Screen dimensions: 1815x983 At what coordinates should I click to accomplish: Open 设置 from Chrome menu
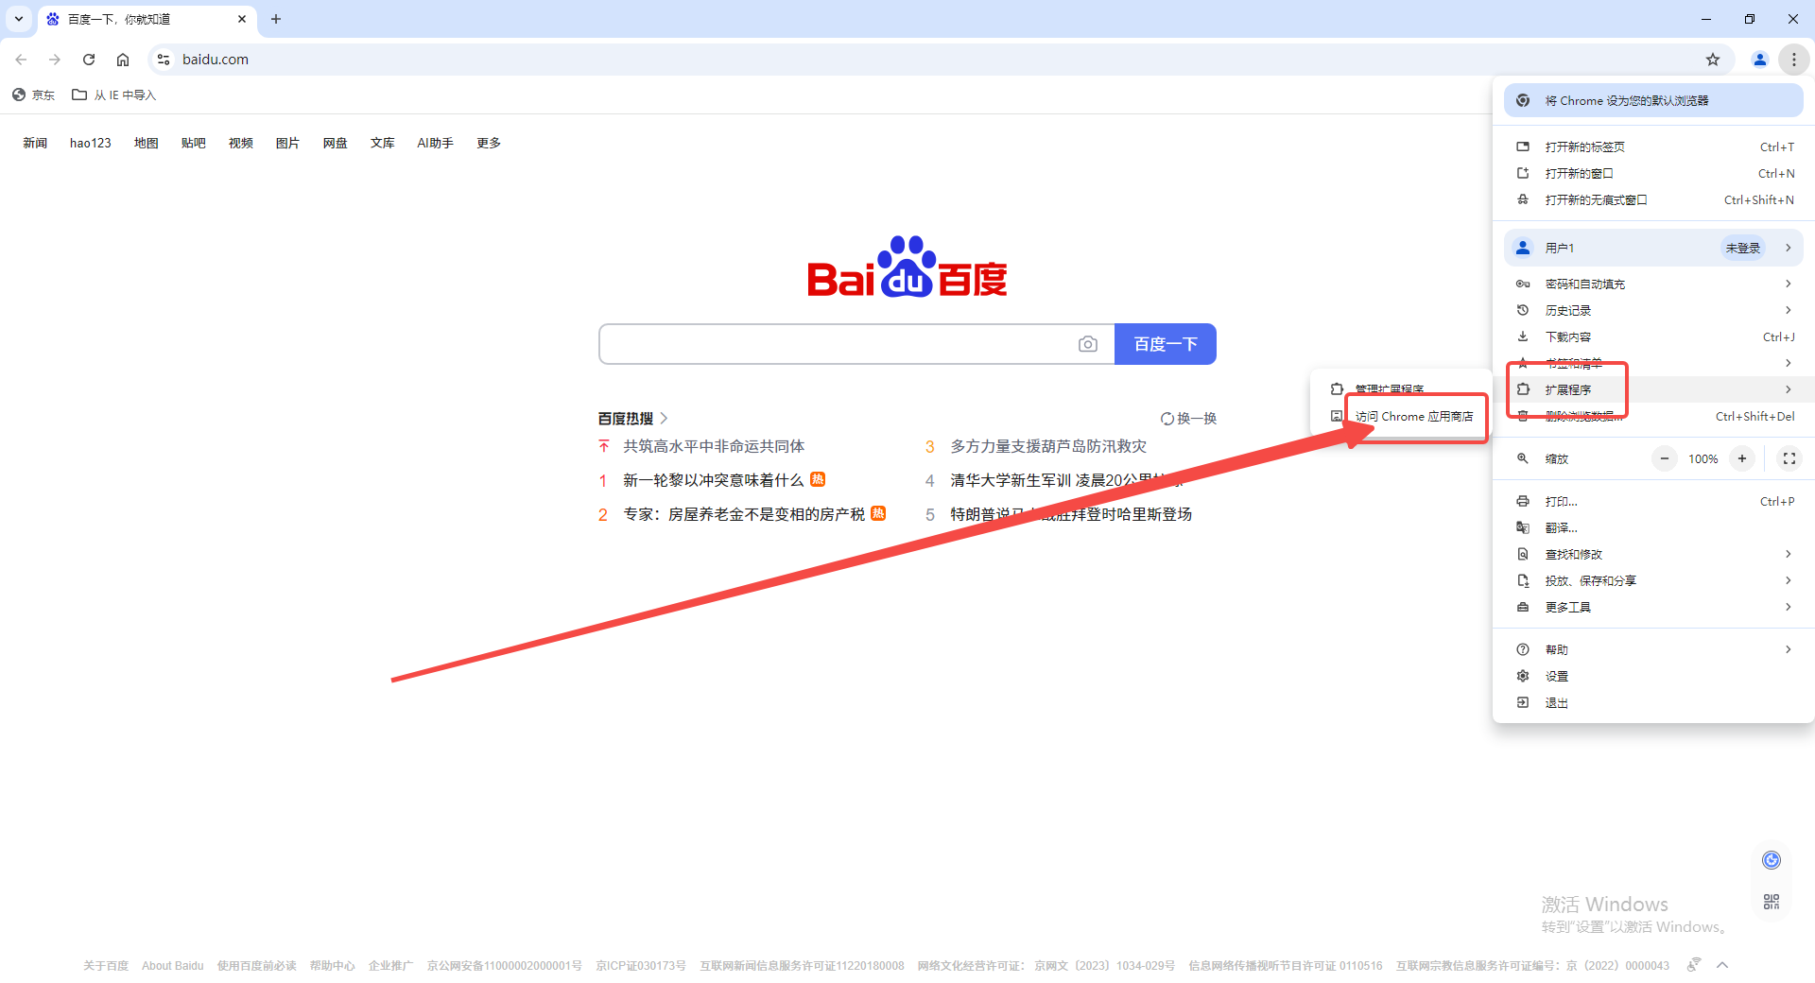tap(1653, 676)
